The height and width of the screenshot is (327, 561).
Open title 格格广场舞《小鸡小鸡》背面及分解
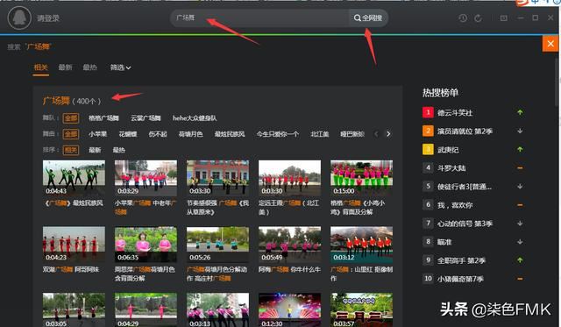[x=358, y=208]
